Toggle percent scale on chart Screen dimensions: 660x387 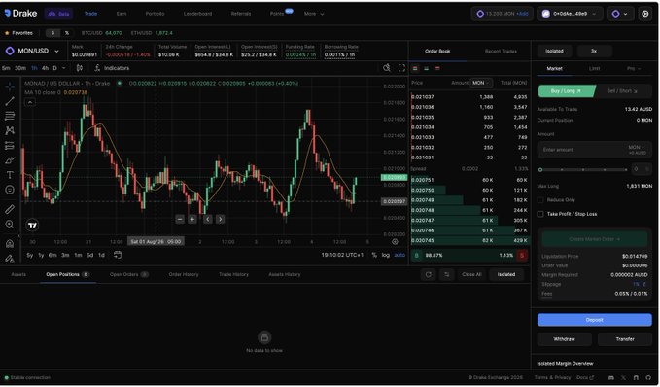[x=374, y=255]
